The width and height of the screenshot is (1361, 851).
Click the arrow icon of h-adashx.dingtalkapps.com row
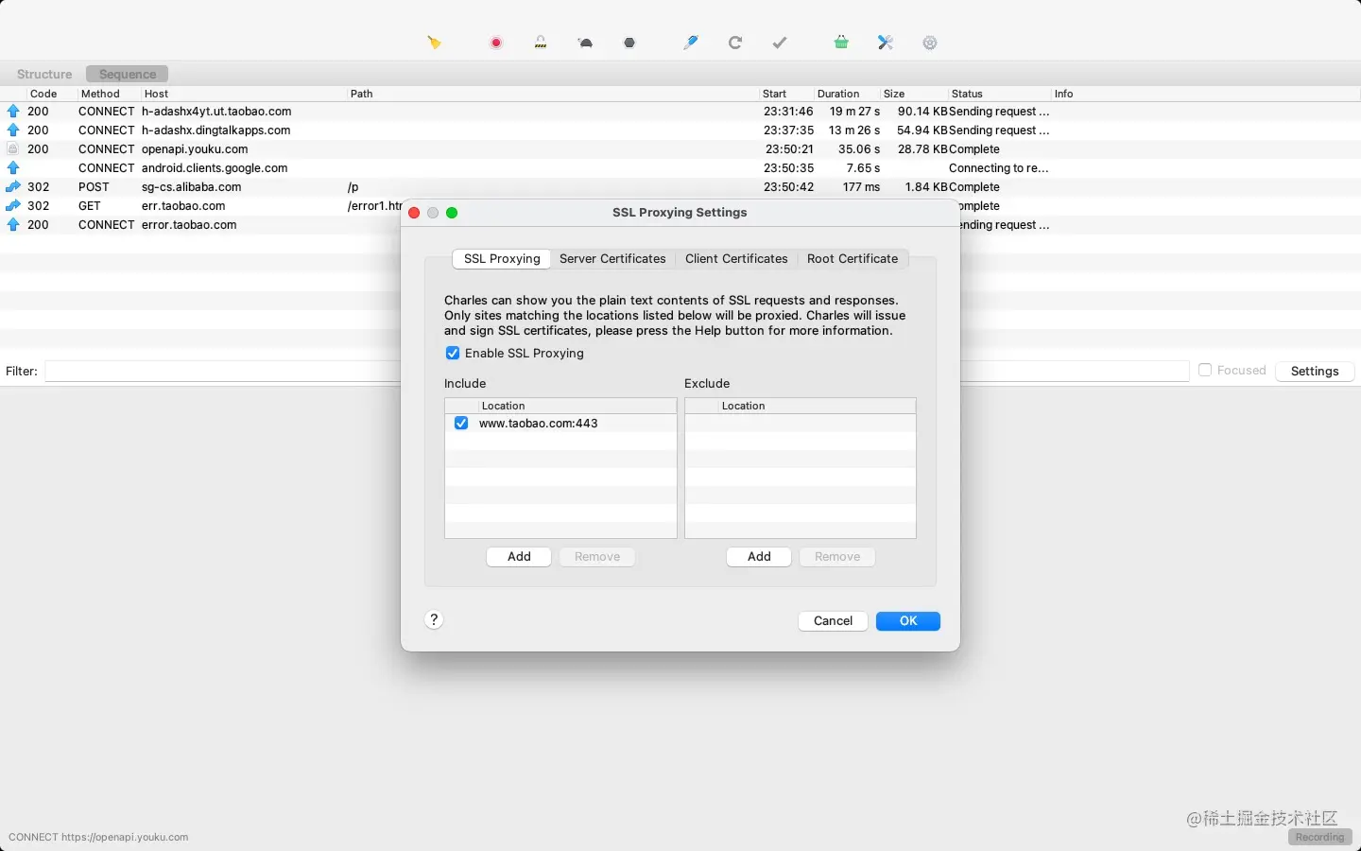pyautogui.click(x=13, y=130)
